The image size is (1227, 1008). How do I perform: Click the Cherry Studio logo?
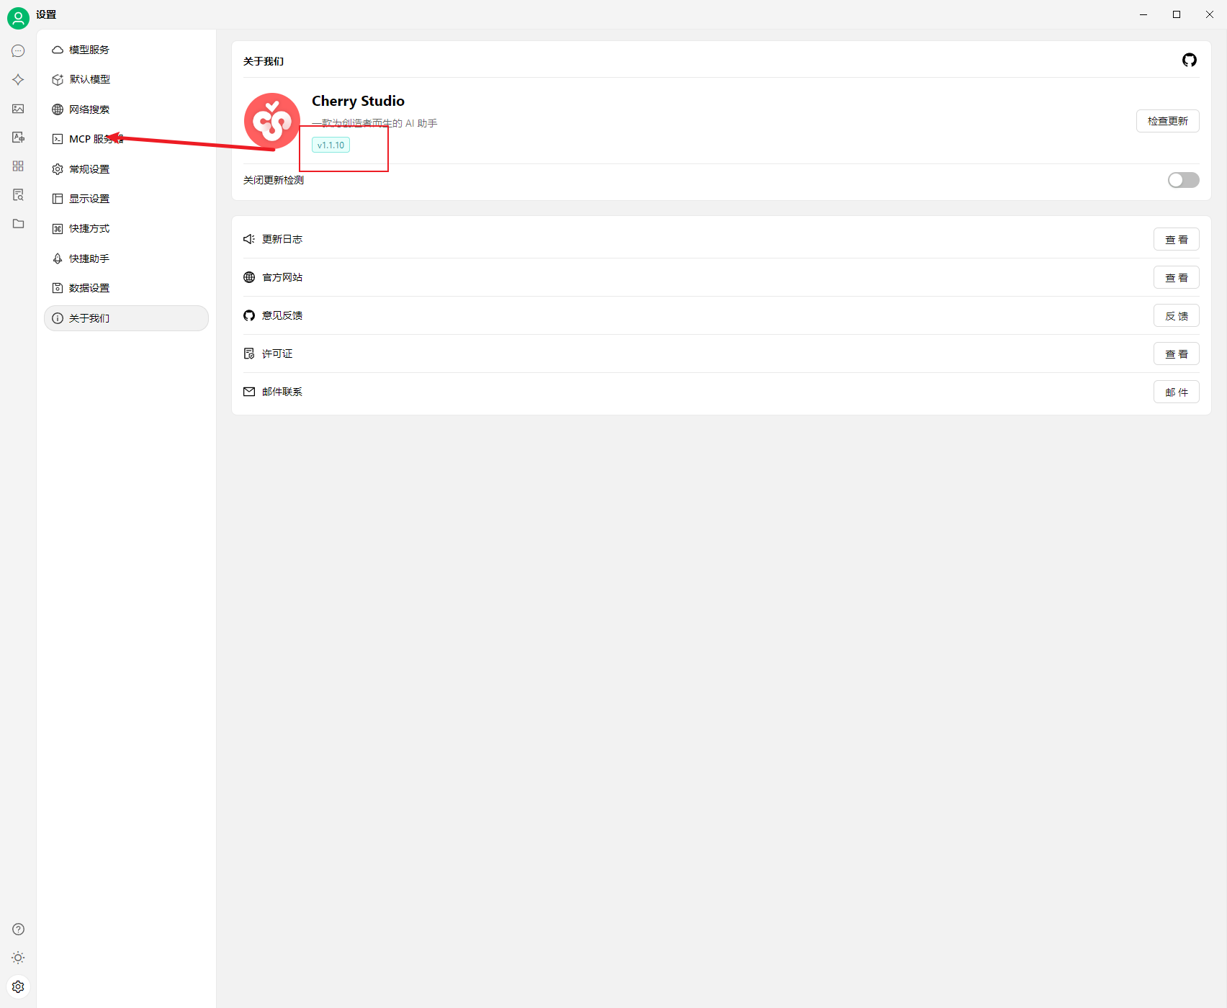pyautogui.click(x=272, y=121)
